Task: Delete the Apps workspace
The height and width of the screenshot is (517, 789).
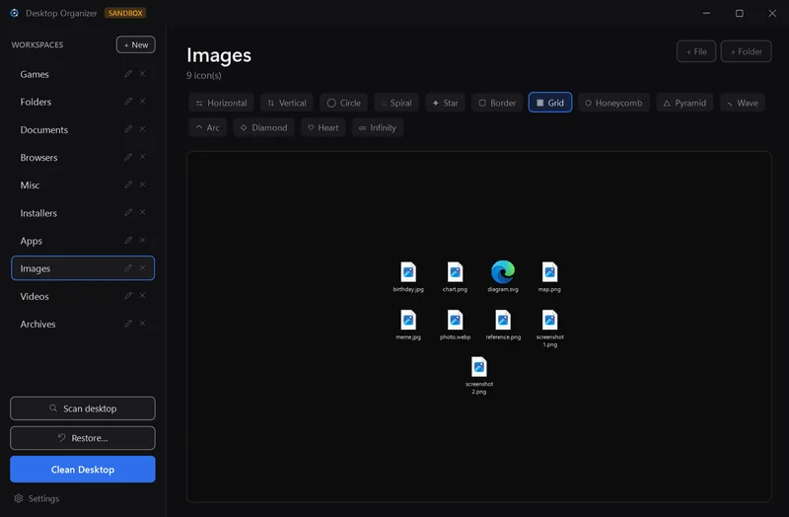Action: [142, 240]
